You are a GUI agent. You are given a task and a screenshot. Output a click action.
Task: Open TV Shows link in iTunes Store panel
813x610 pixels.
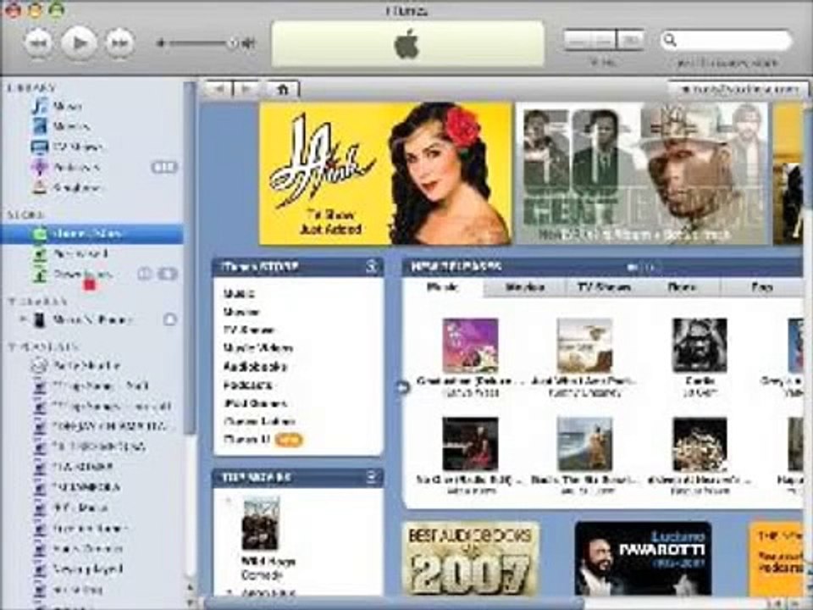tap(249, 330)
